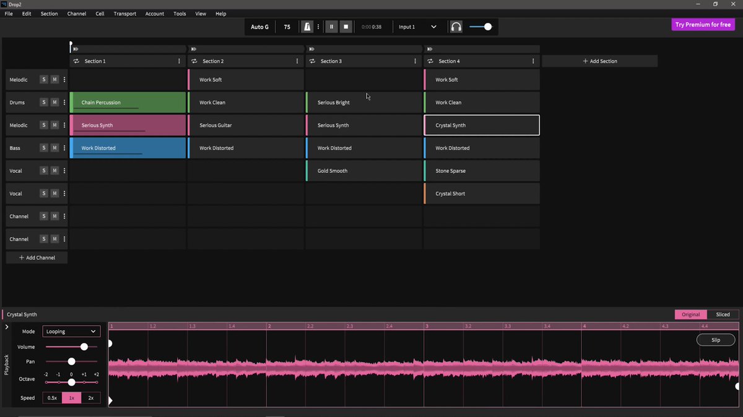Click the Add Section button

(x=600, y=61)
